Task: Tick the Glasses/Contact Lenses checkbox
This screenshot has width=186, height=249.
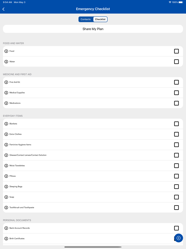Action: [x=176, y=155]
